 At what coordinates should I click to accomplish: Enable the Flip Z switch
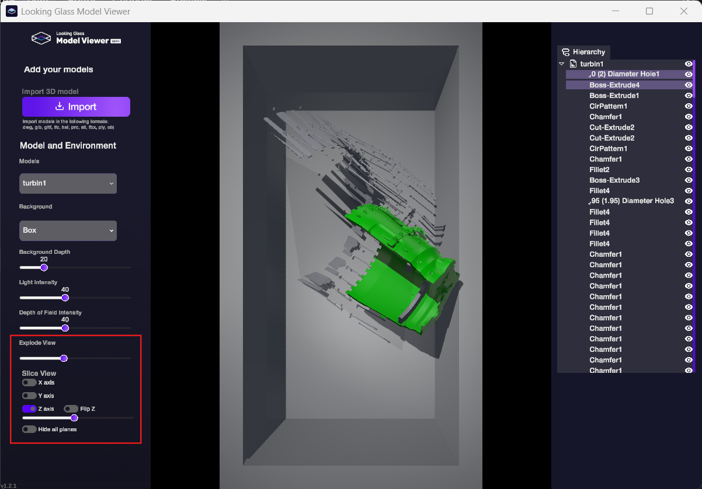pos(71,409)
